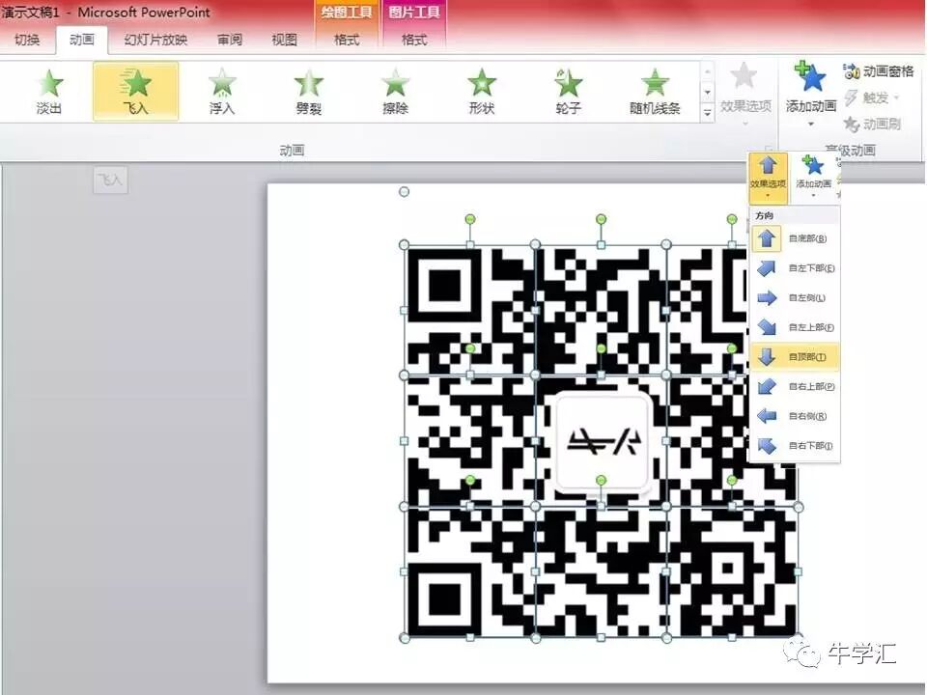Expand the full animation gallery
Image resolution: width=927 pixels, height=695 pixels.
pyautogui.click(x=707, y=112)
